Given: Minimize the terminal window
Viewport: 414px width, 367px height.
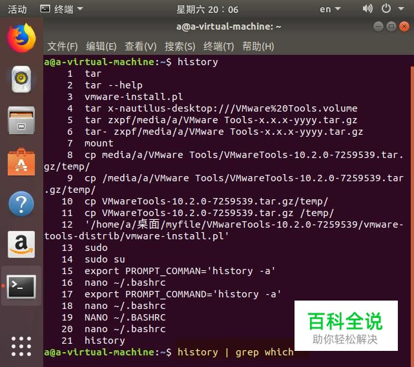Looking at the screenshot, I should pos(378,26).
